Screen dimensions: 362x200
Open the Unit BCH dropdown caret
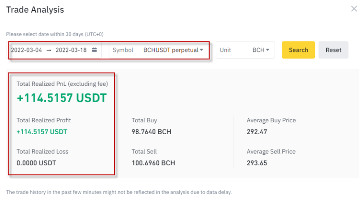click(x=267, y=50)
